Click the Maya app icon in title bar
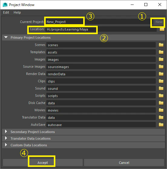167x169 pixels. [5, 5]
